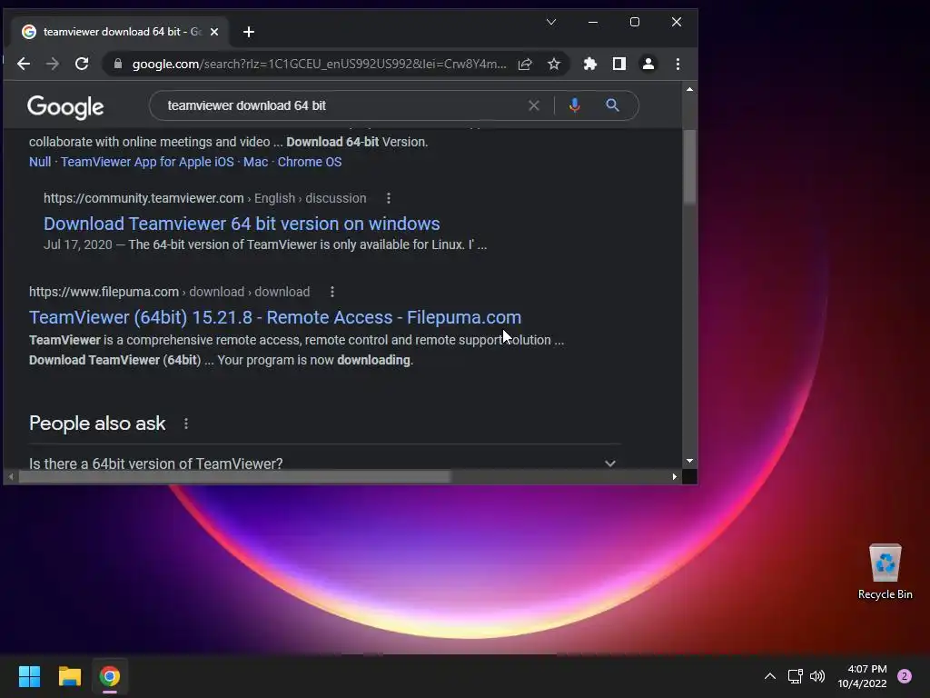
Task: Open the notification badge showing 2
Action: point(905,676)
